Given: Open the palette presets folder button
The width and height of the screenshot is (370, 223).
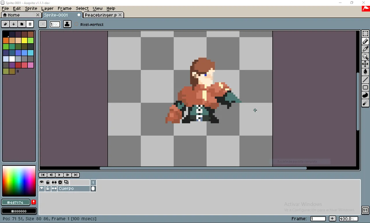Looking at the screenshot, I should [x=22, y=24].
